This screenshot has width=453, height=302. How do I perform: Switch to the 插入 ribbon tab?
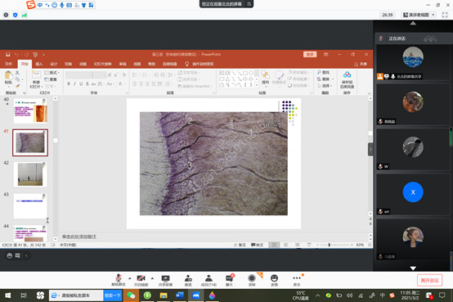tap(39, 64)
